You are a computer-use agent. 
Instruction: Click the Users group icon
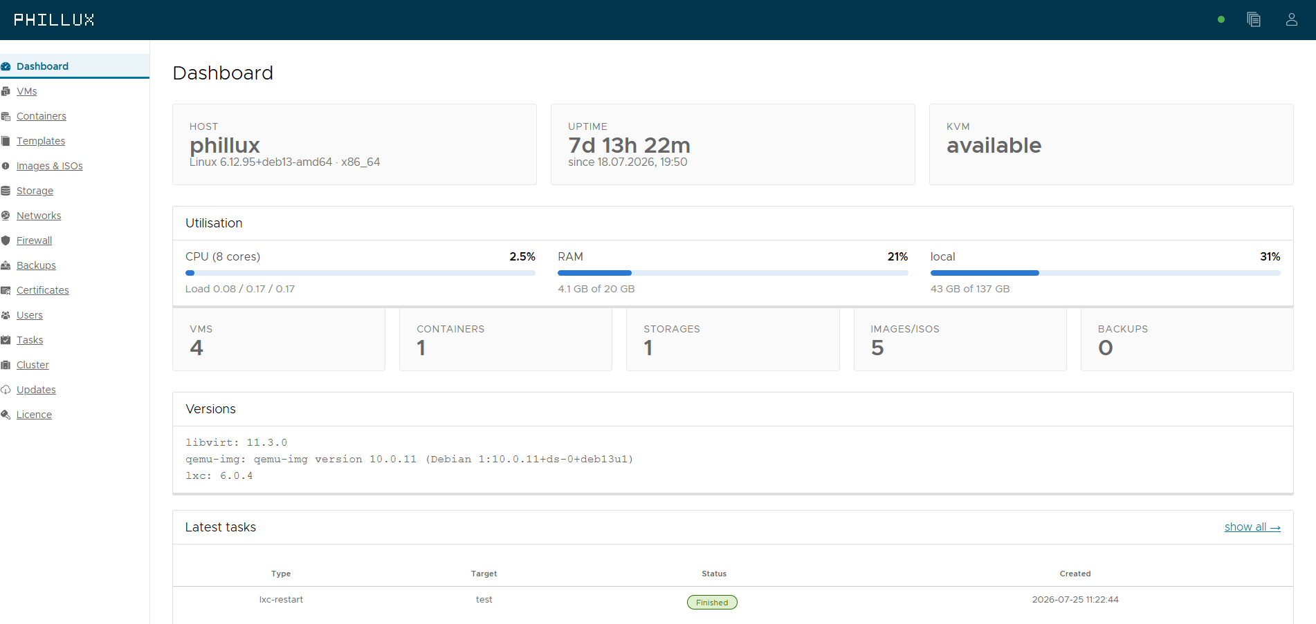point(6,315)
